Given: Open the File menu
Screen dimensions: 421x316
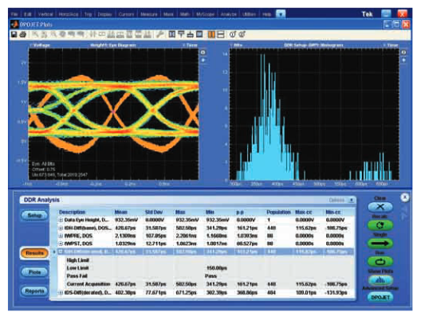Looking at the screenshot, I should (14, 14).
